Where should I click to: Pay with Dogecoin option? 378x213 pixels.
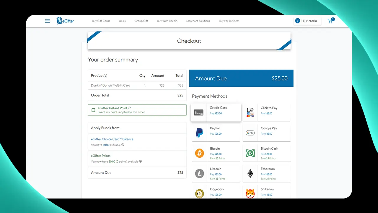tap(216, 192)
